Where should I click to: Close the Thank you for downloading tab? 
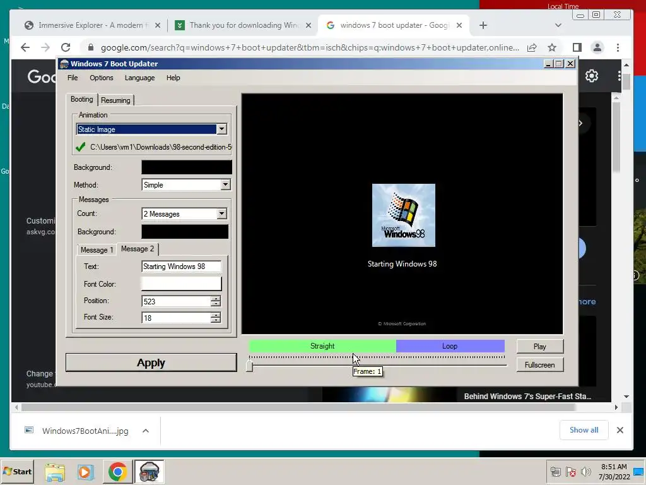coord(308,25)
